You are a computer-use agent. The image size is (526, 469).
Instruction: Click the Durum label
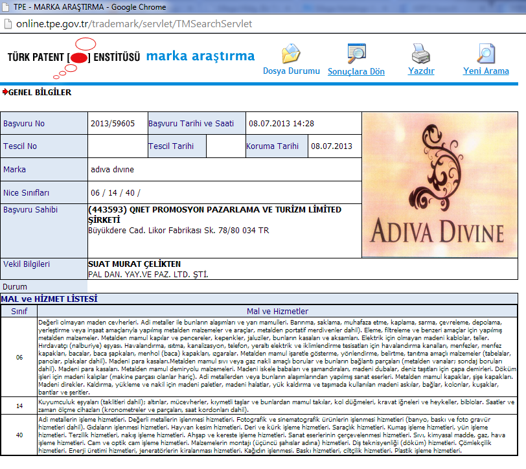pyautogui.click(x=15, y=287)
